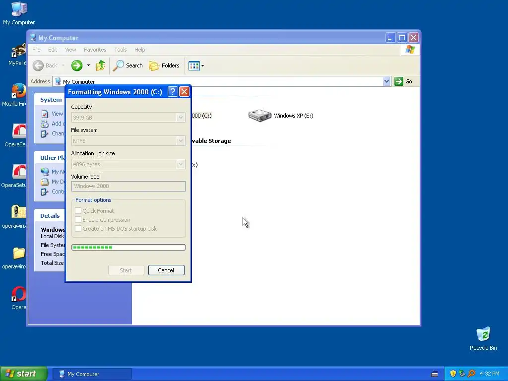Open the Recycle Bin

(483, 338)
